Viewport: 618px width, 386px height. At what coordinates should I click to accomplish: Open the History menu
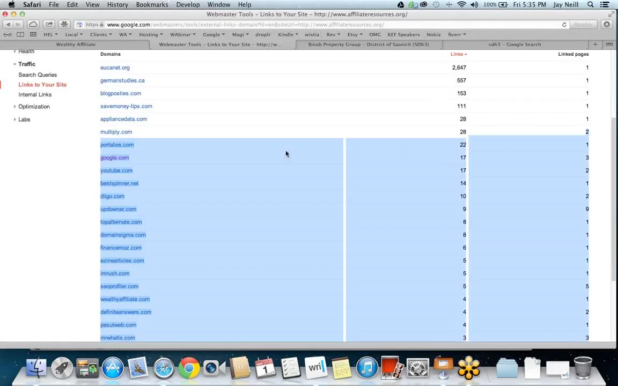[x=117, y=5]
